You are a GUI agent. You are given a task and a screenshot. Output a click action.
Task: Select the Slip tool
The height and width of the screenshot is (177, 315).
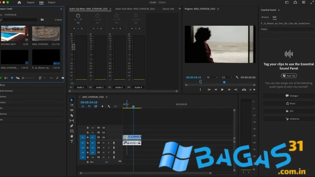72,120
